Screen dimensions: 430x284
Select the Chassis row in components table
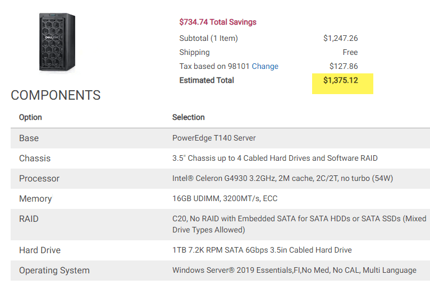click(220, 159)
